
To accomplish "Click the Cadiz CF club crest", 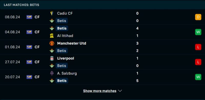I will click(x=52, y=13).
